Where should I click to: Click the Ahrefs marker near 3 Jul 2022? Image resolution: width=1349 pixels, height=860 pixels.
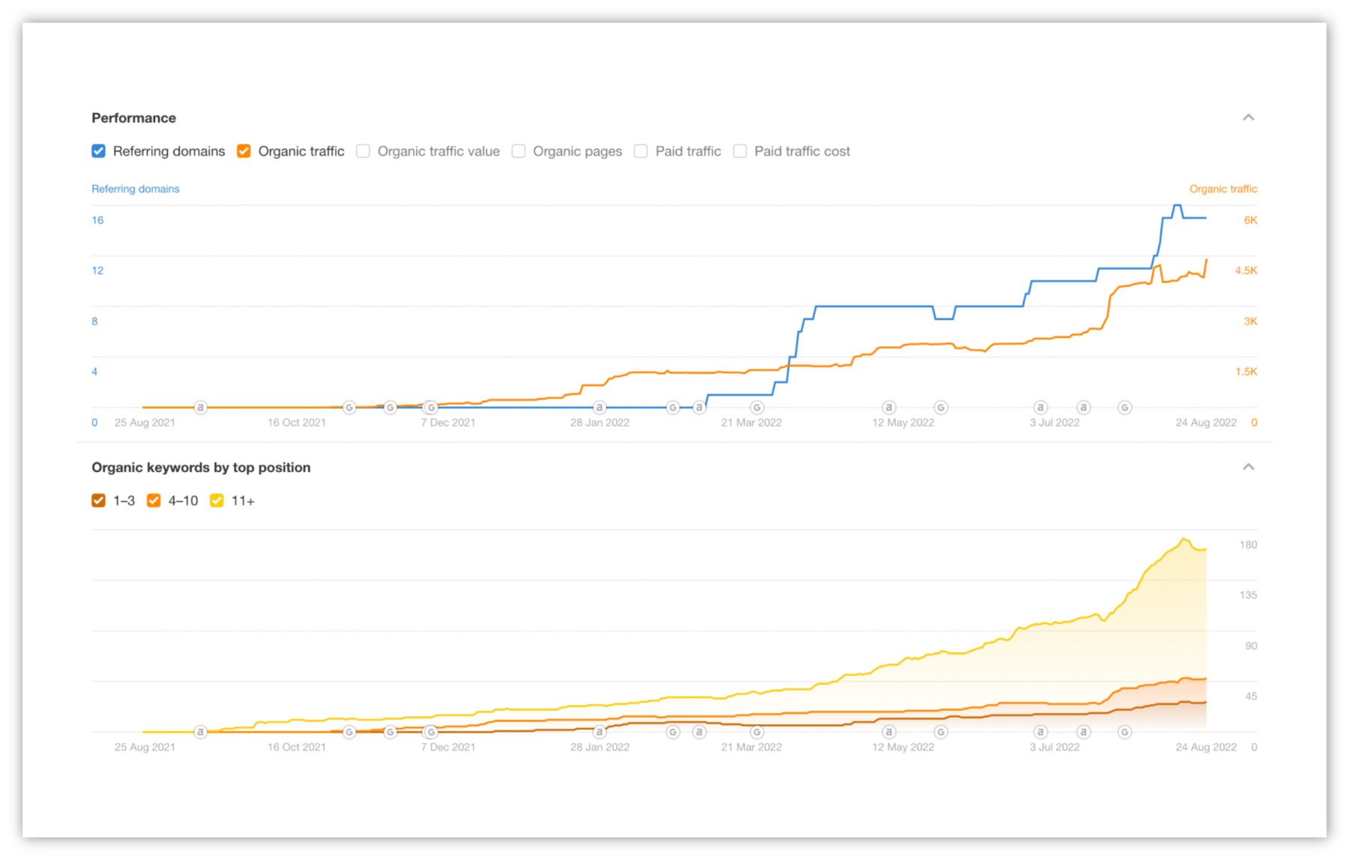coord(1040,407)
